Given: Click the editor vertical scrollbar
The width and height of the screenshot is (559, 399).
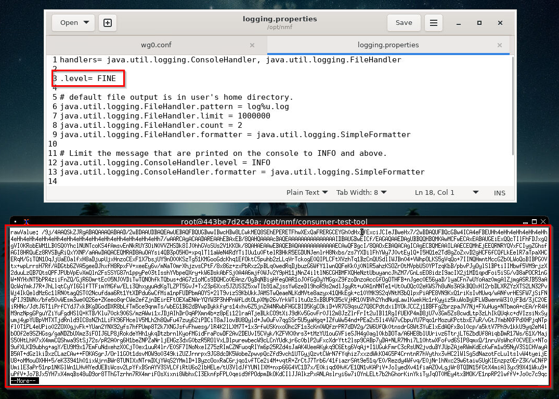Looking at the screenshot, I should [513, 106].
